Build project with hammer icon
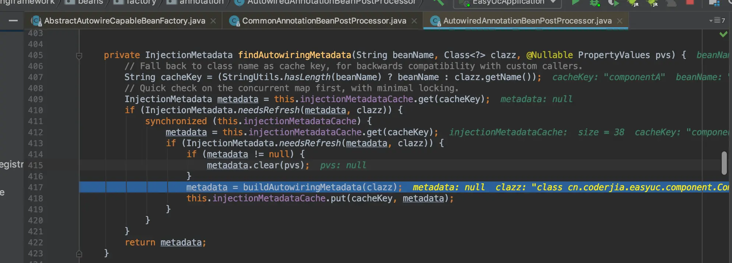The image size is (732, 263). pos(438,2)
